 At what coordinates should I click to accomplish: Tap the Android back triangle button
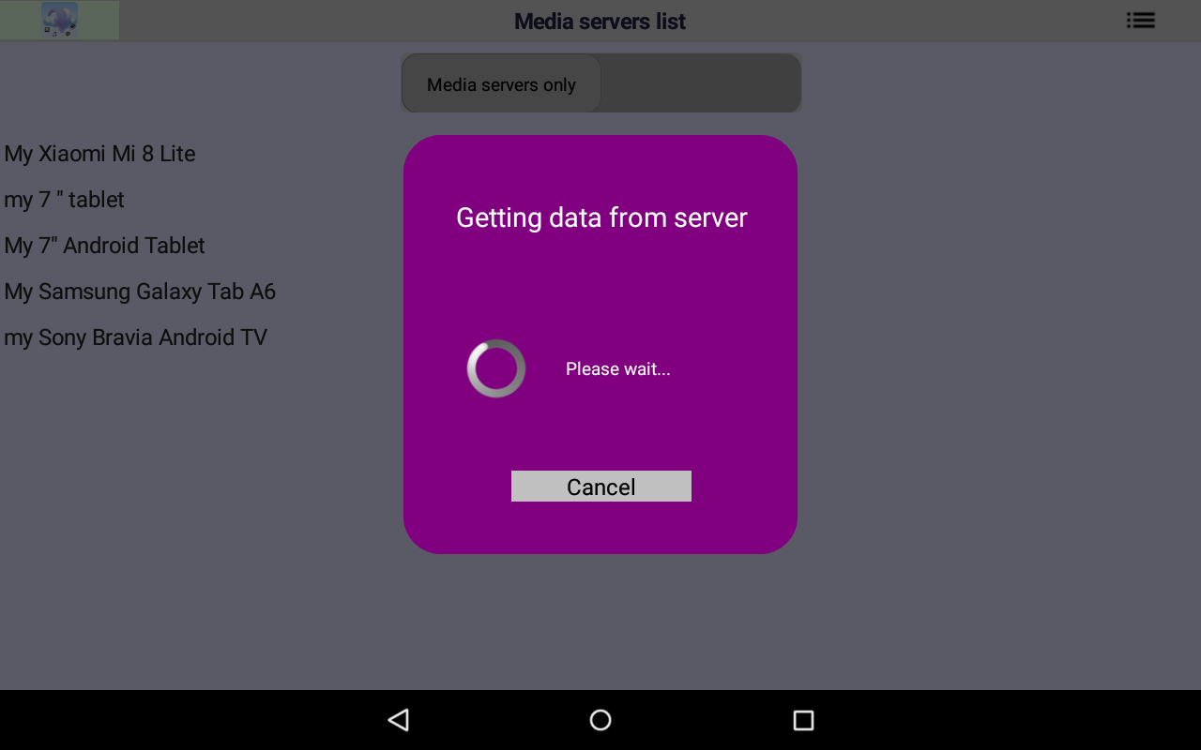(399, 720)
